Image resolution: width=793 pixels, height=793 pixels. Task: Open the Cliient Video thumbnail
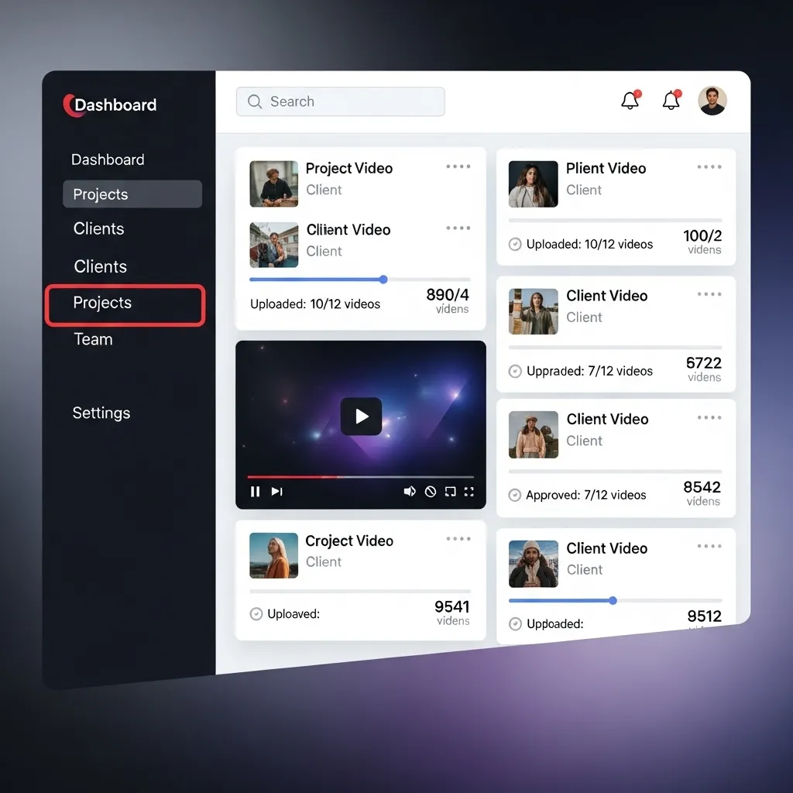click(x=273, y=245)
